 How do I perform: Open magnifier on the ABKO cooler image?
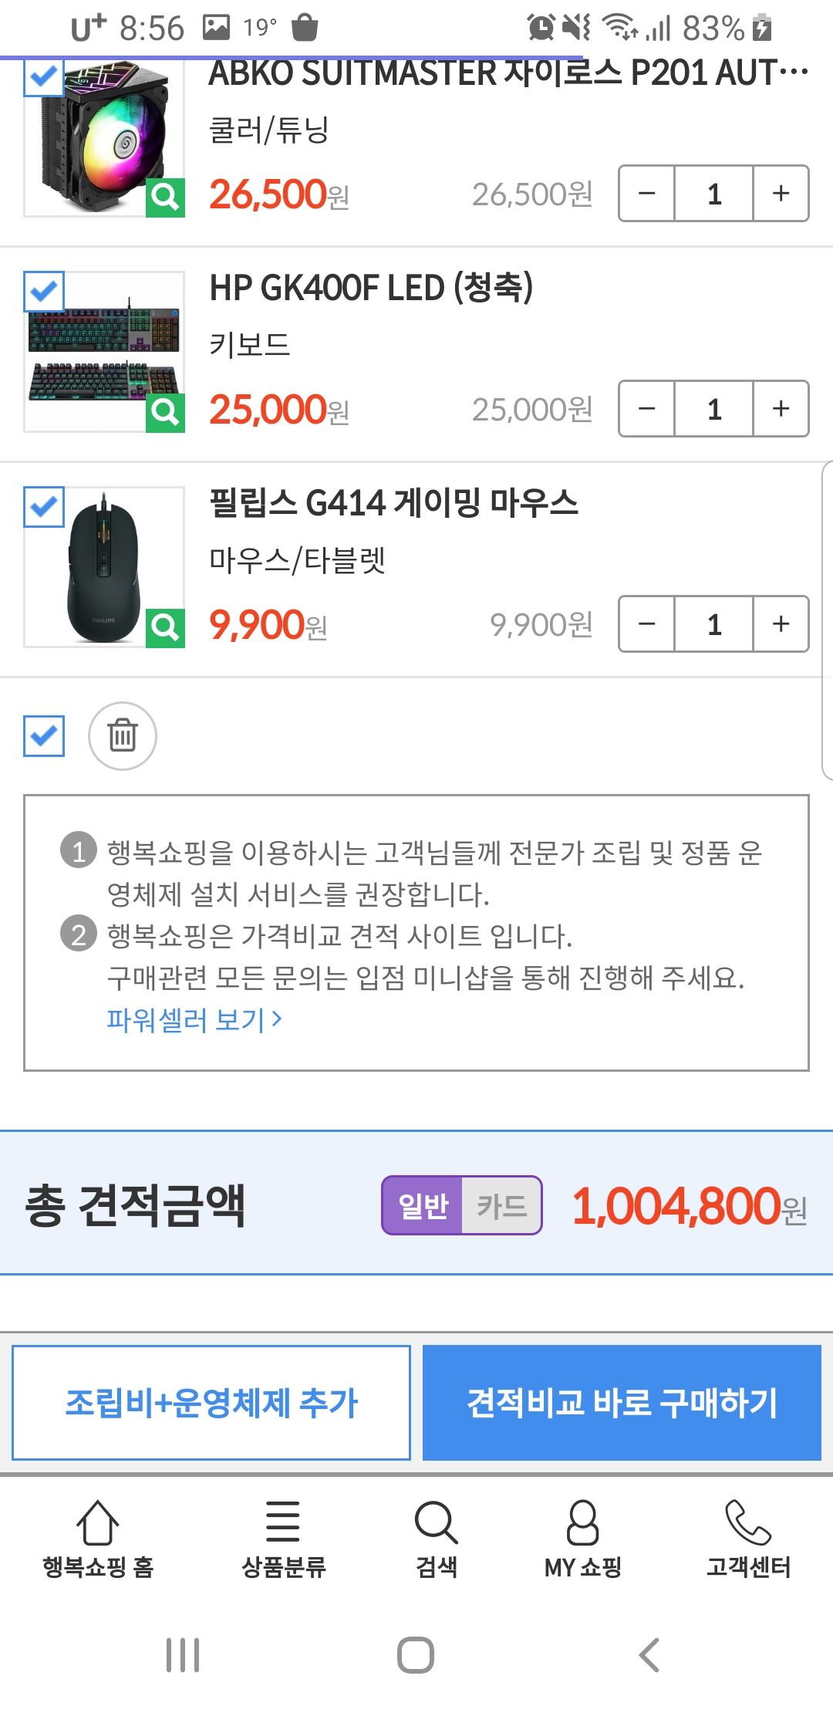[165, 198]
